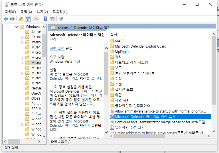This screenshot has width=219, height=153.
Task: Open 파일(F) menu
Action: 11,12
